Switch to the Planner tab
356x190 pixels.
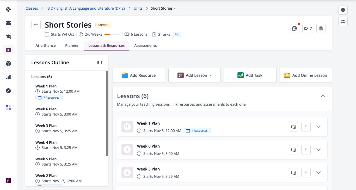pyautogui.click(x=72, y=46)
